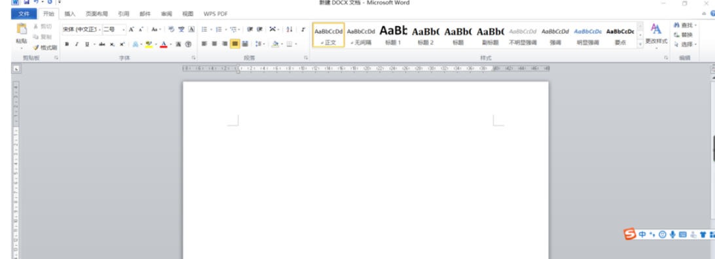Open Word Help question mark icon
The height and width of the screenshot is (259, 715).
tap(713, 14)
